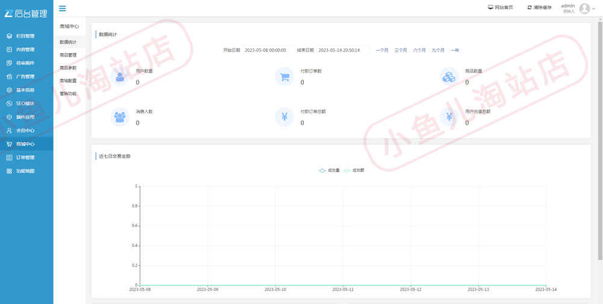This screenshot has width=603, height=304.
Task: Click the 商品数量 stat label
Action: coord(473,71)
